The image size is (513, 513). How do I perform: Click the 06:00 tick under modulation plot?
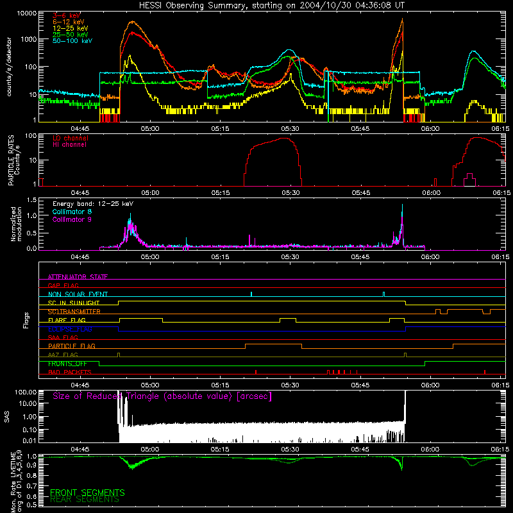click(430, 257)
